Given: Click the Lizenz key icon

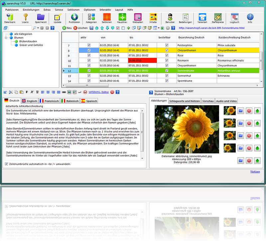Looking at the screenshot, I should tap(25, 18).
